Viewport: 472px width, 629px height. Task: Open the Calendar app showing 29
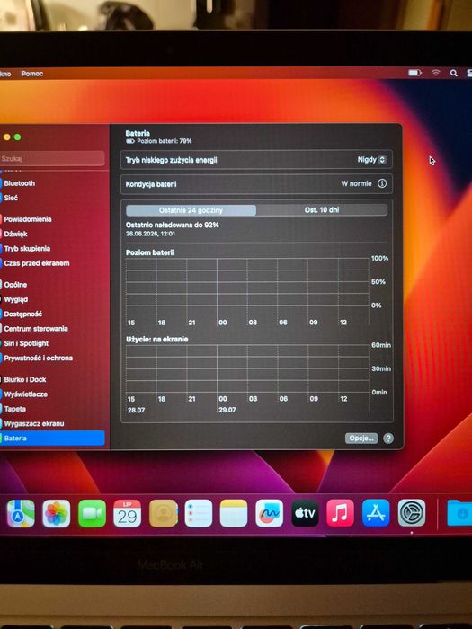coord(128,513)
